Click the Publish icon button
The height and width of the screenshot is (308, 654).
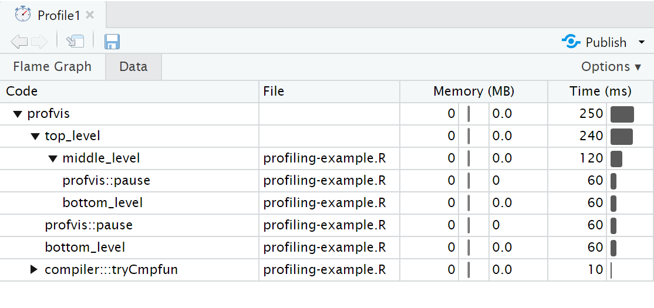(571, 42)
